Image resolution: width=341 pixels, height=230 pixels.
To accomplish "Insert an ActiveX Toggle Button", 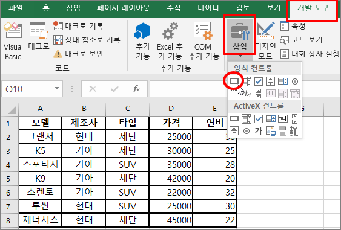I will [283, 131].
